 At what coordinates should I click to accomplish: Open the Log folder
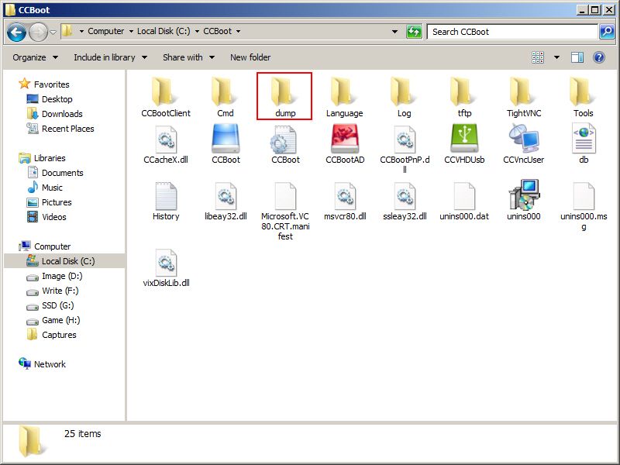pyautogui.click(x=404, y=97)
